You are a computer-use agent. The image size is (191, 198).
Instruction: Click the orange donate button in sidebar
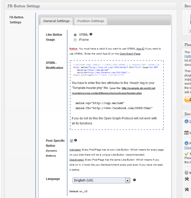(x=188, y=100)
